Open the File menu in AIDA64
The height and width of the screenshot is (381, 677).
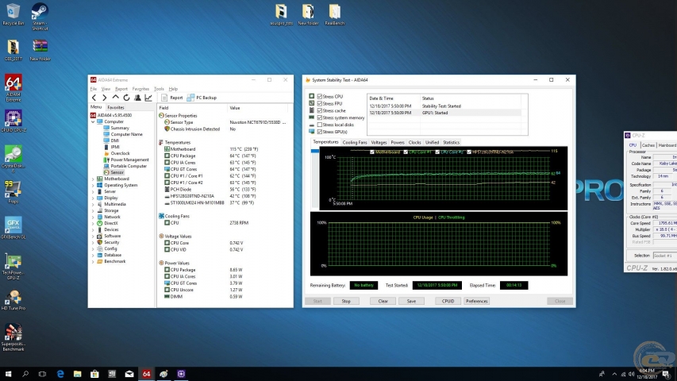pyautogui.click(x=94, y=89)
